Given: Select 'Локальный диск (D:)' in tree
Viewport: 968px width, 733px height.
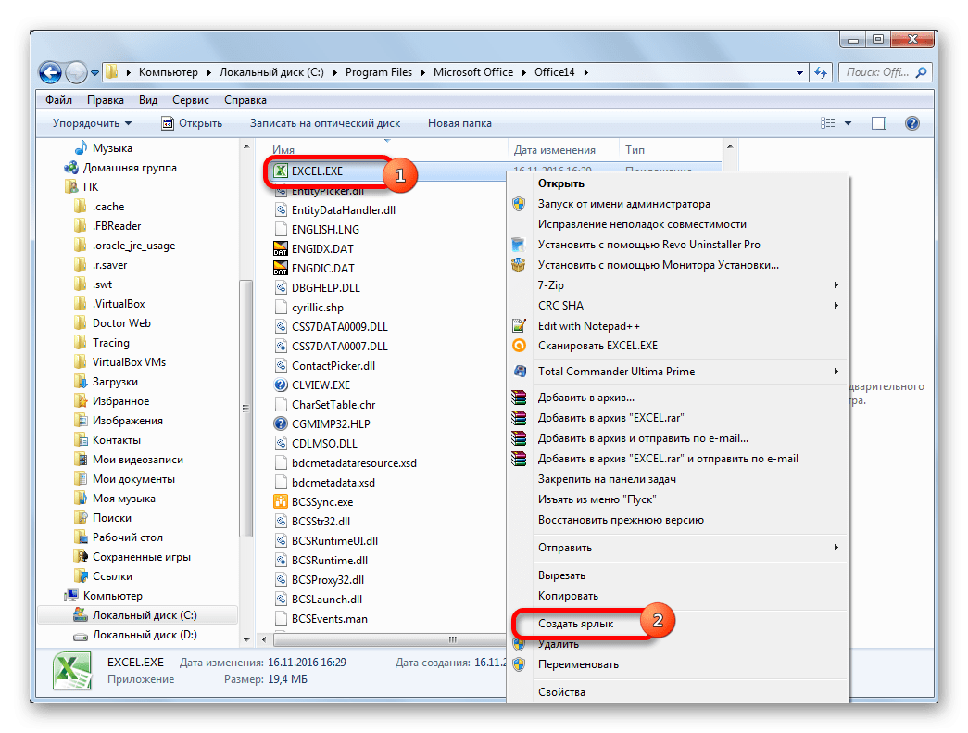Looking at the screenshot, I should [144, 635].
